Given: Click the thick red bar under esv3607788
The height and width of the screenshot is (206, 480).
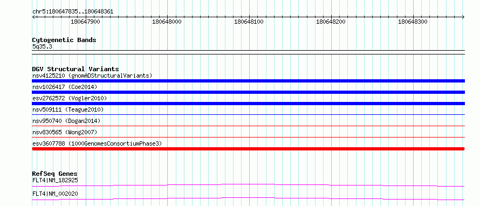Looking at the screenshot, I should click(x=248, y=149).
